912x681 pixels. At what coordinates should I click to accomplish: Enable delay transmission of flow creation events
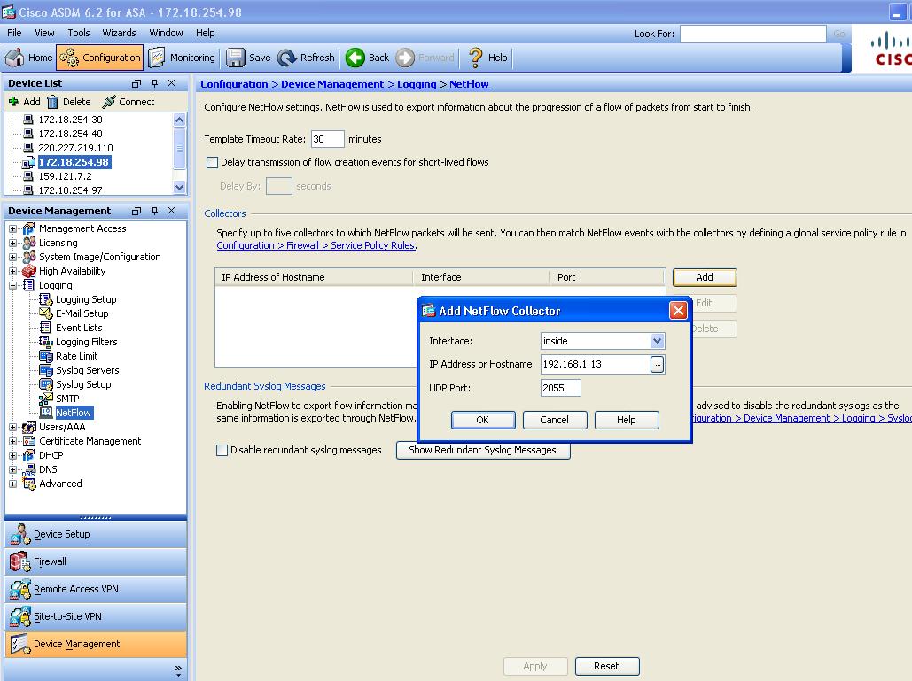click(213, 163)
